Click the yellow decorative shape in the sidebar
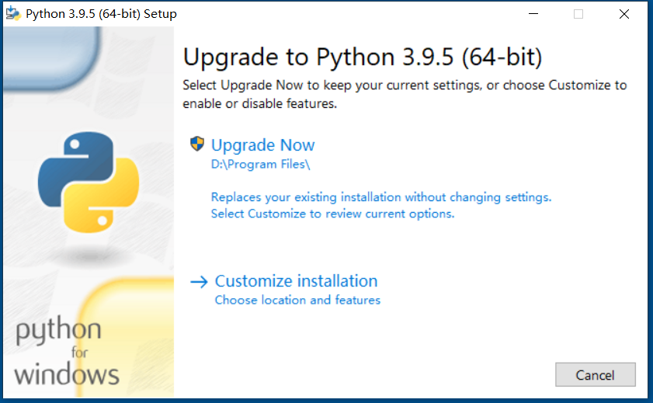The image size is (653, 403). [x=127, y=338]
